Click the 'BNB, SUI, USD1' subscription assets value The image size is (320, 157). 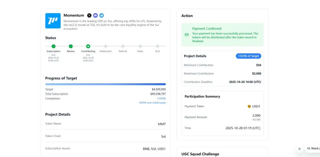tap(154, 149)
